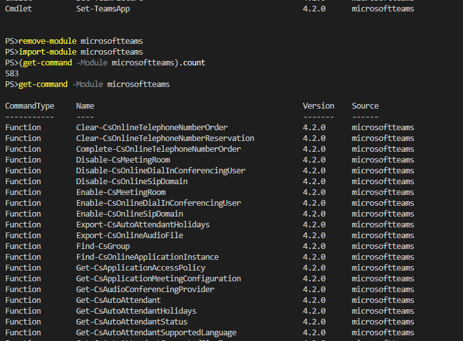The width and height of the screenshot is (463, 341).
Task: Select Get-CsAutoAttendantHolidays
Action: pyautogui.click(x=136, y=311)
